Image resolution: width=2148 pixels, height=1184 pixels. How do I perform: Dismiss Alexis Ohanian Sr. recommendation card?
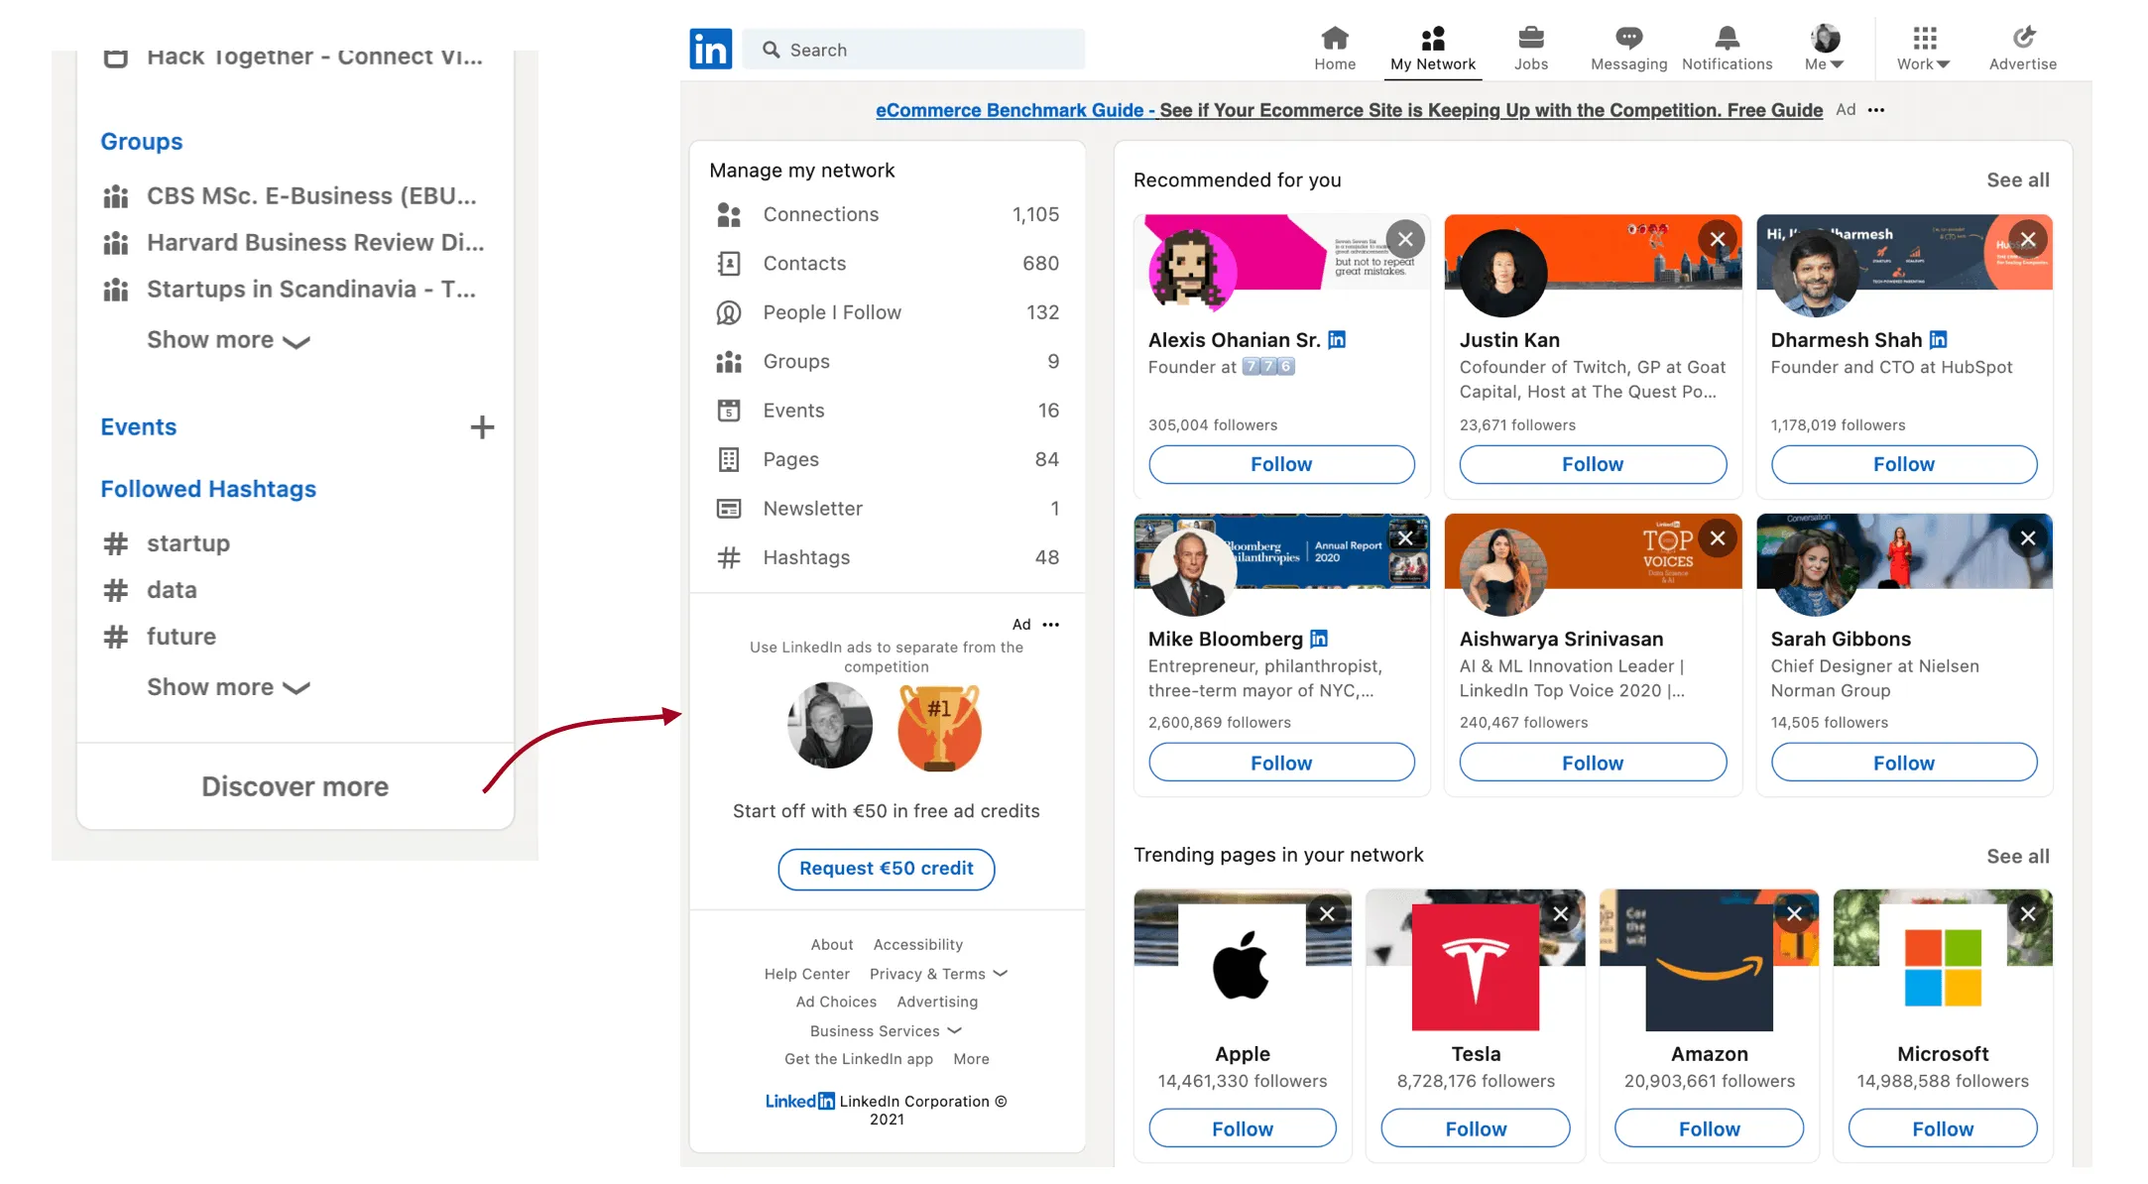coord(1405,239)
